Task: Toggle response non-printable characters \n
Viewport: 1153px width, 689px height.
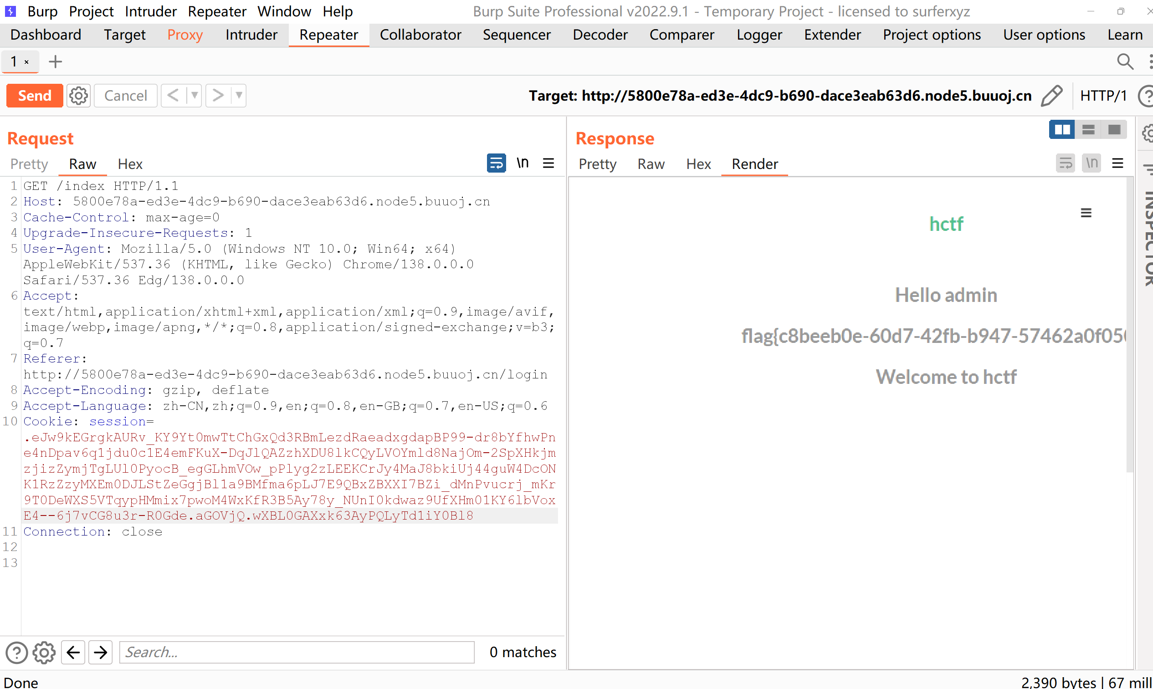Action: point(1092,163)
